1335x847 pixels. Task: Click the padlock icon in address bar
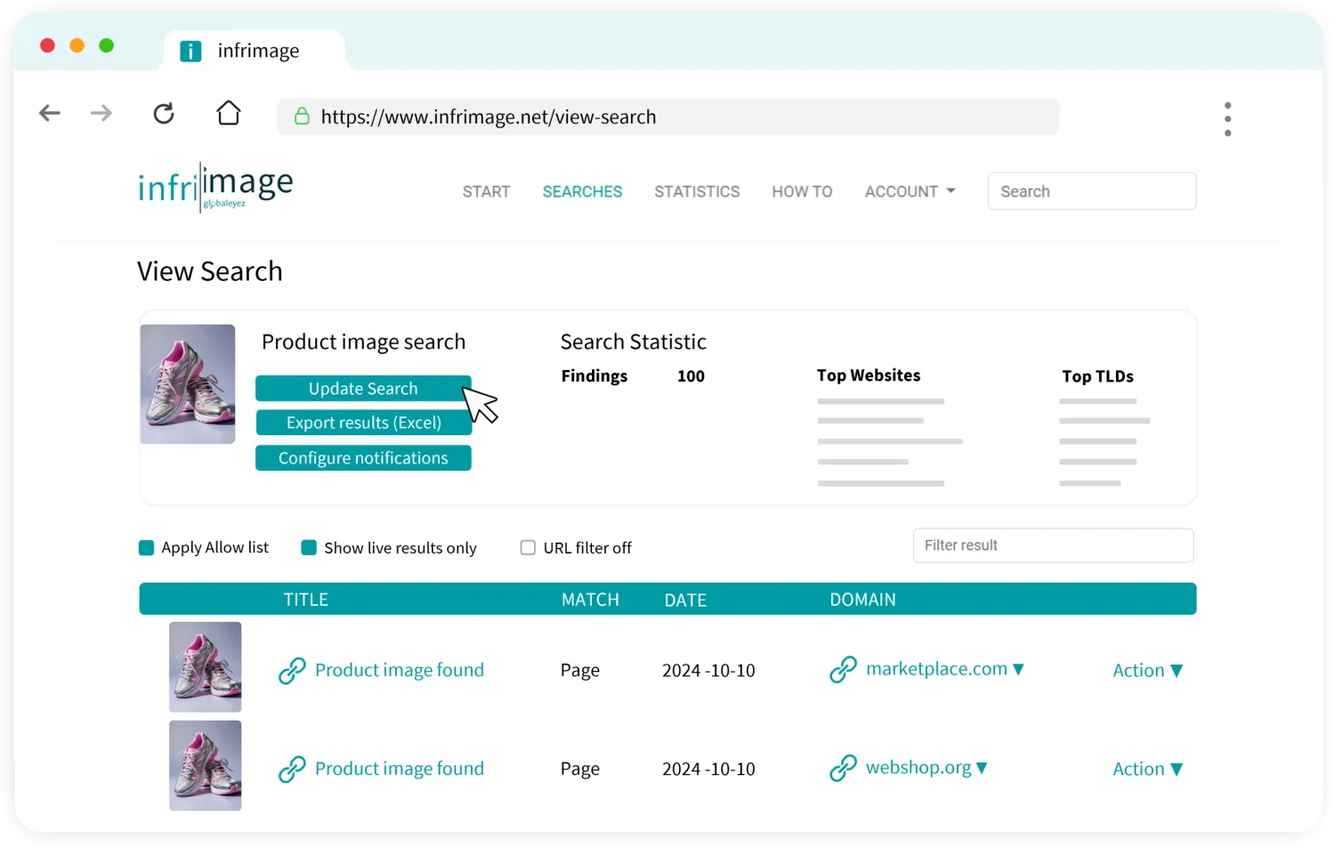(303, 117)
